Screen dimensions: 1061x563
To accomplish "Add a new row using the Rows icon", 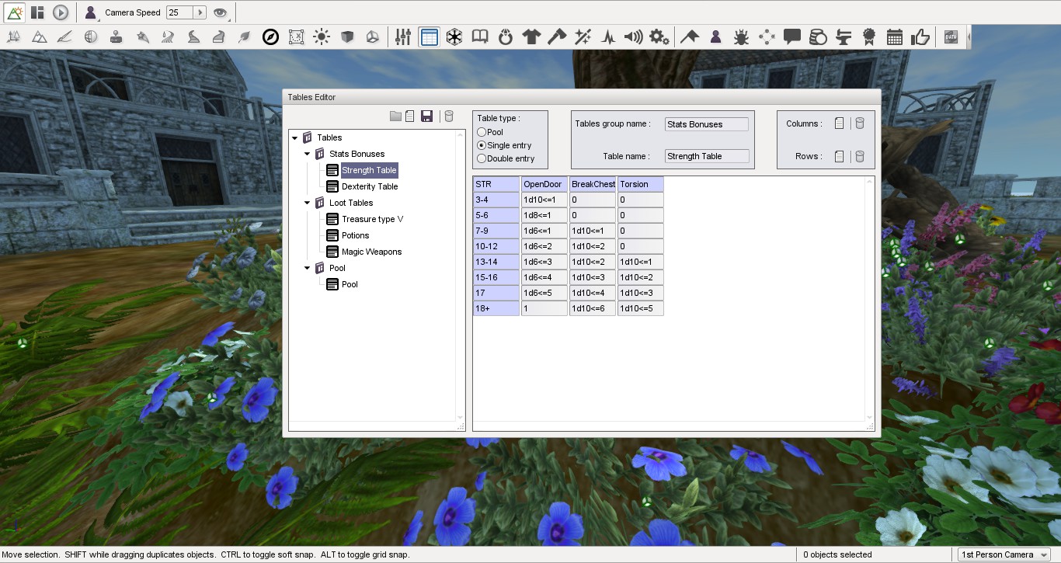I will 840,155.
